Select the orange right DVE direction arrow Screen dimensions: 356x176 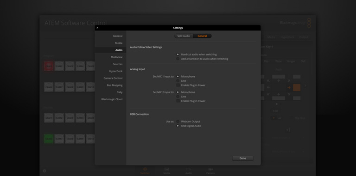click(x=289, y=87)
